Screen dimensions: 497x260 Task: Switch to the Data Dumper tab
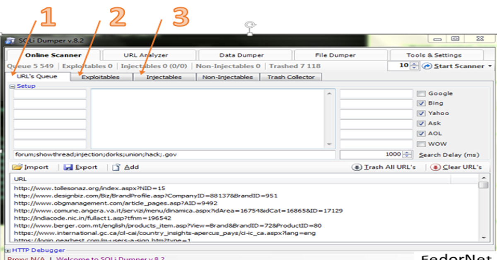click(243, 54)
